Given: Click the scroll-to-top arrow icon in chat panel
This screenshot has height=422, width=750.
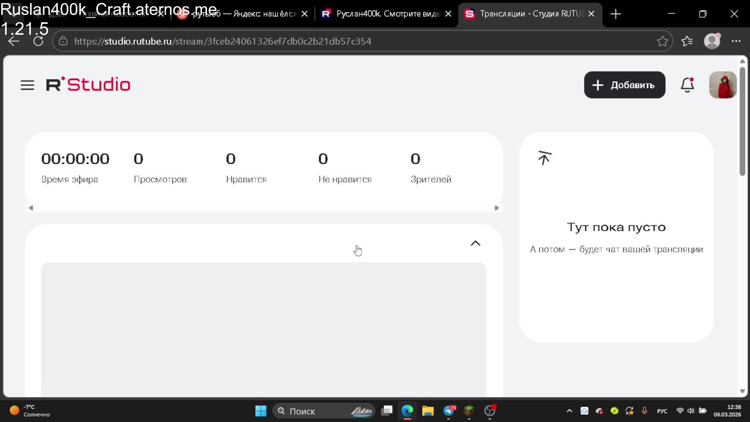Looking at the screenshot, I should click(545, 158).
